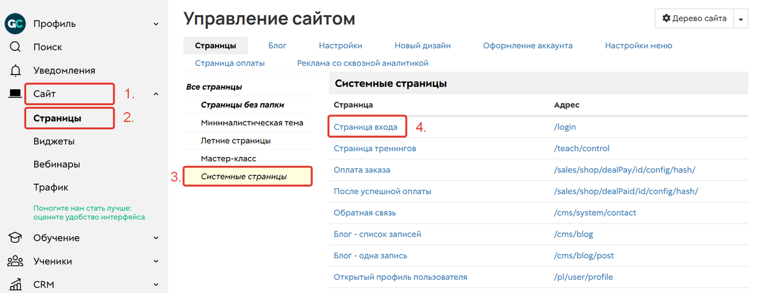This screenshot has width=760, height=293.
Task: Open Поиск in the sidebar
Action: point(48,47)
